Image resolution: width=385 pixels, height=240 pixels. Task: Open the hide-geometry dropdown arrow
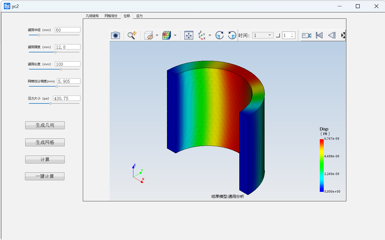coord(157,35)
